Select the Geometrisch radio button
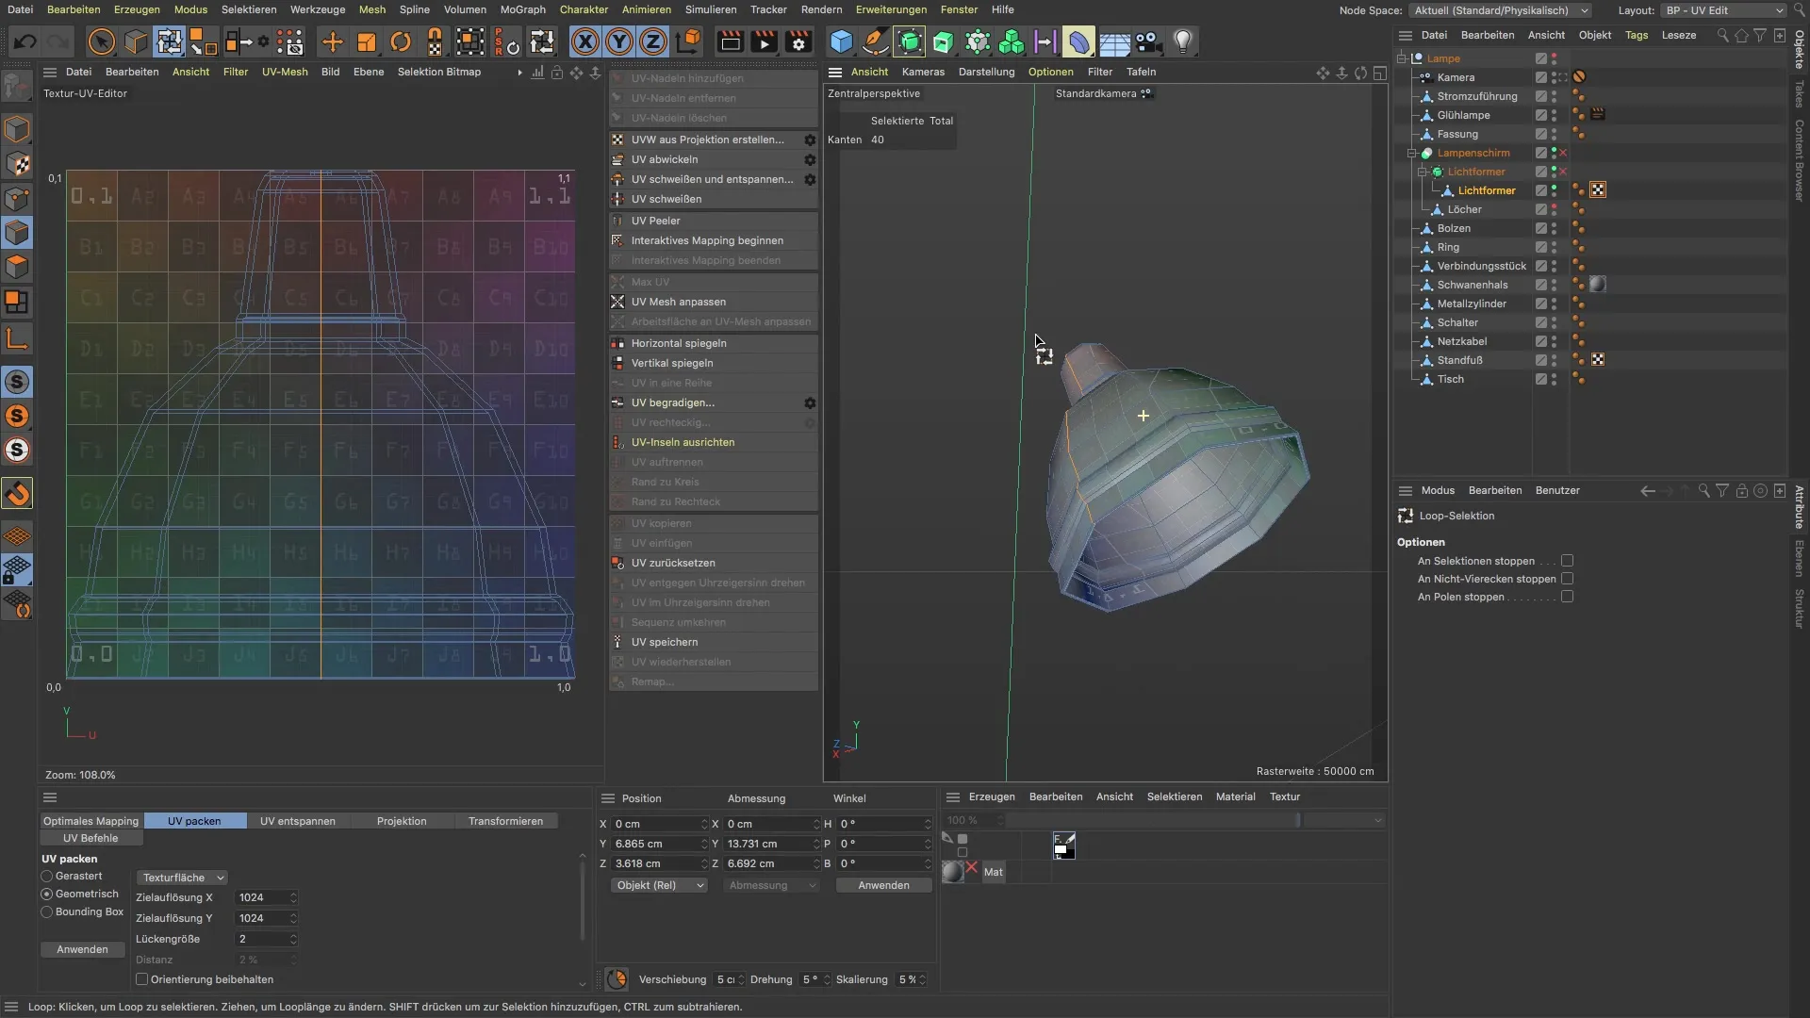Screen dimensions: 1810x1018 (46, 894)
